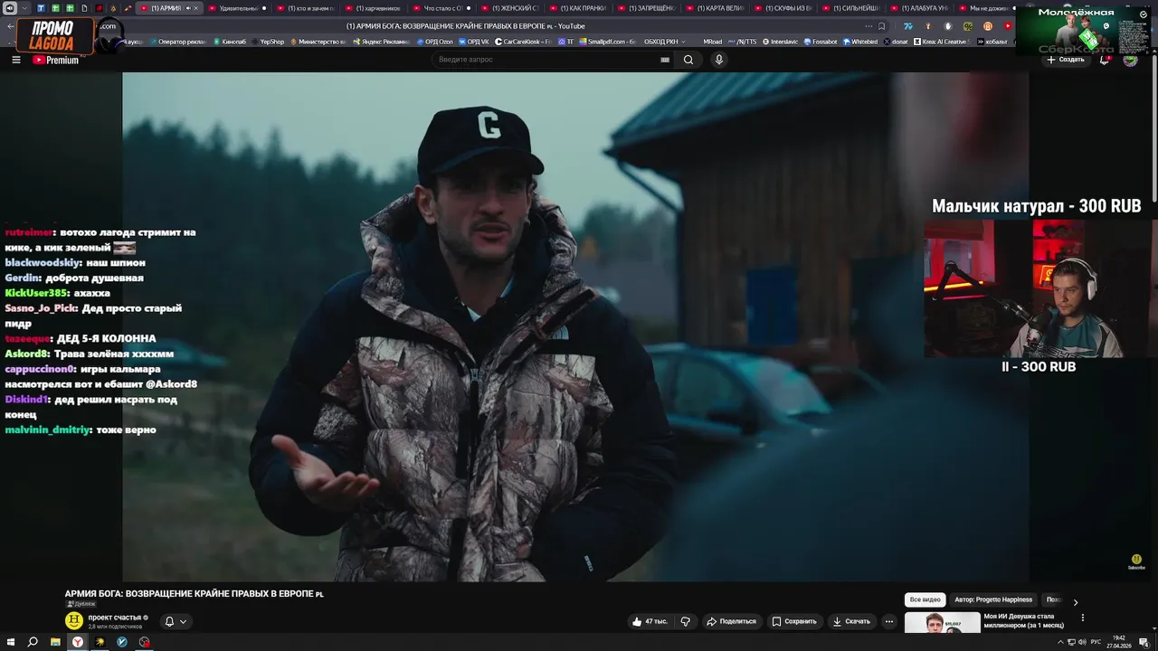Open channel notification bell dropdown
1158x651 pixels.
(176, 621)
